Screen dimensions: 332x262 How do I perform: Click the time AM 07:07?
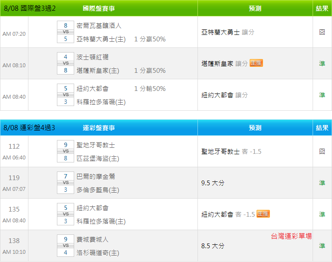point(14,189)
